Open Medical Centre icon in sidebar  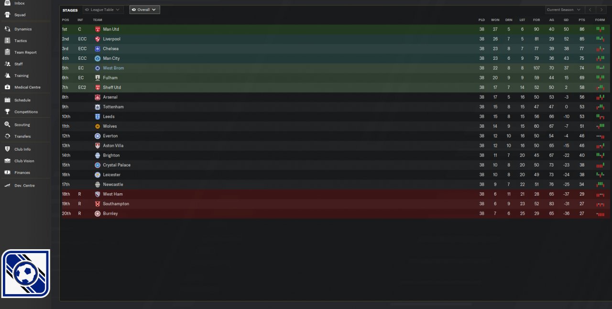tap(7, 87)
